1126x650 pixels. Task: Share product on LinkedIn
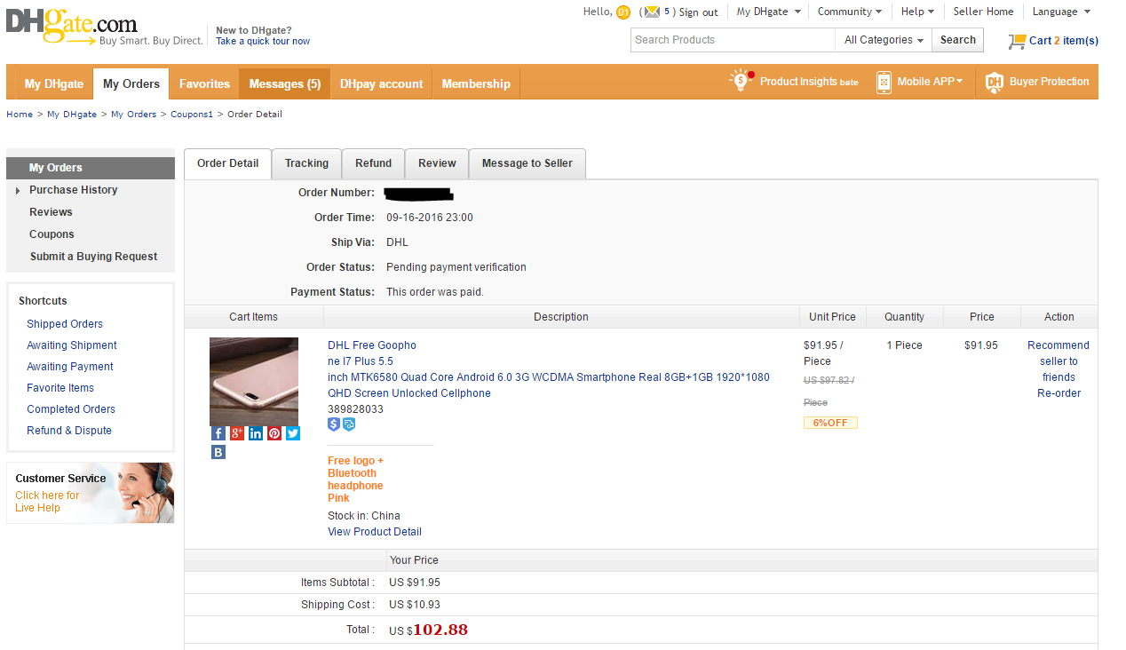(x=256, y=433)
